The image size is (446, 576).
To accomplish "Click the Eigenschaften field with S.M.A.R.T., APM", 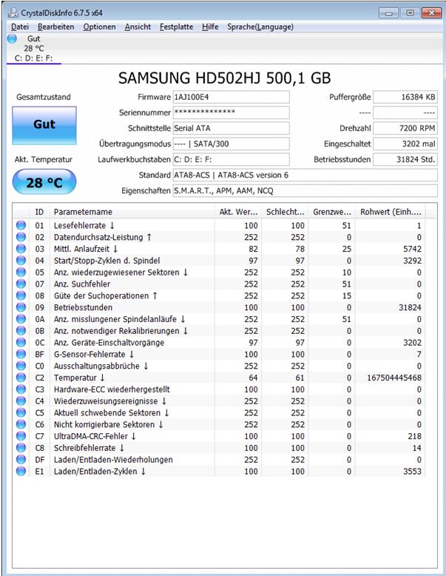I will [x=305, y=191].
